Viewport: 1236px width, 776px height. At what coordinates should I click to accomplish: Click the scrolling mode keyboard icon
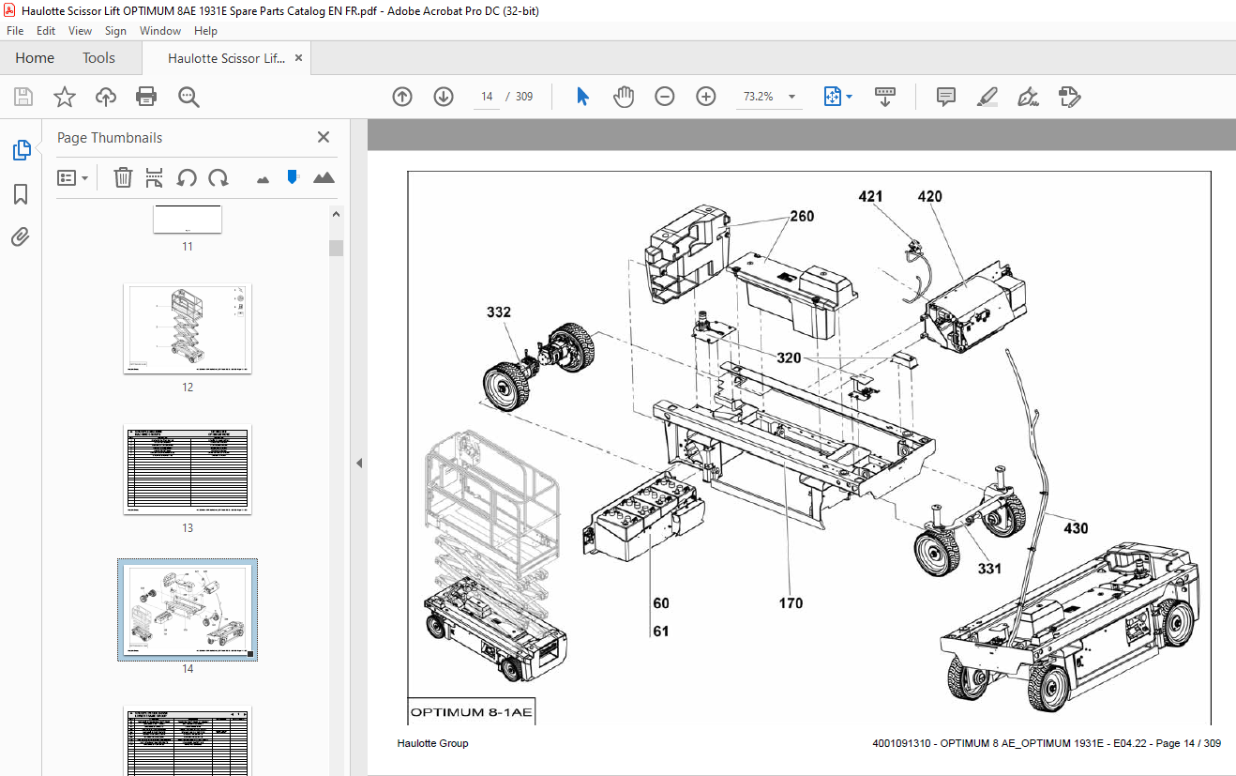pos(885,97)
